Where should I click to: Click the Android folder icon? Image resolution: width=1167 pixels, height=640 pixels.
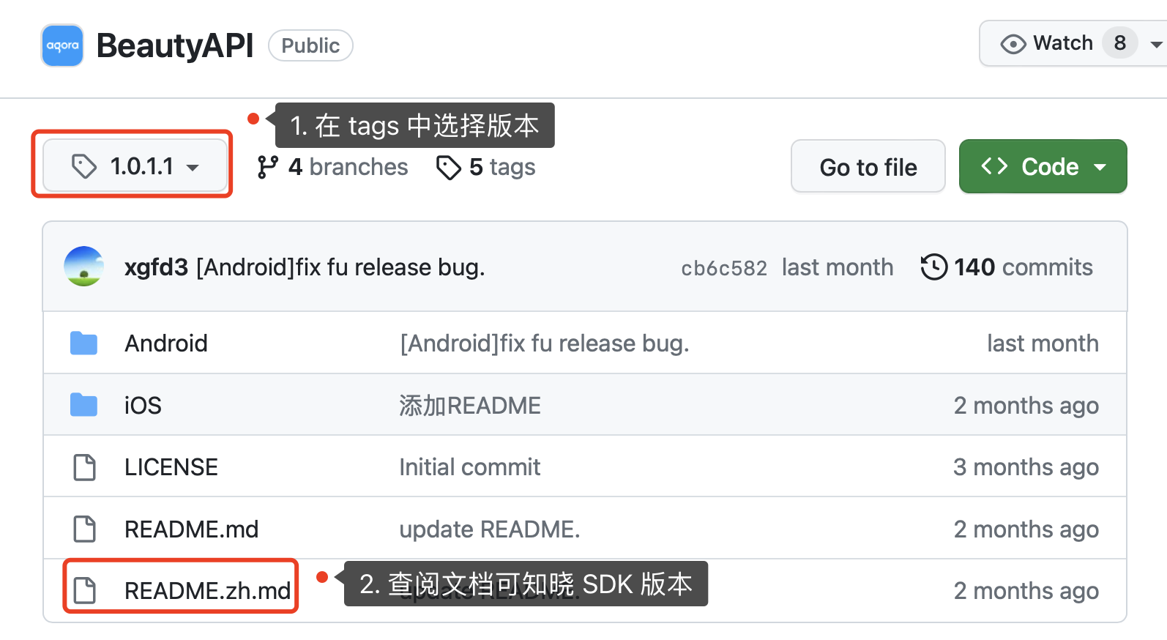pyautogui.click(x=83, y=343)
